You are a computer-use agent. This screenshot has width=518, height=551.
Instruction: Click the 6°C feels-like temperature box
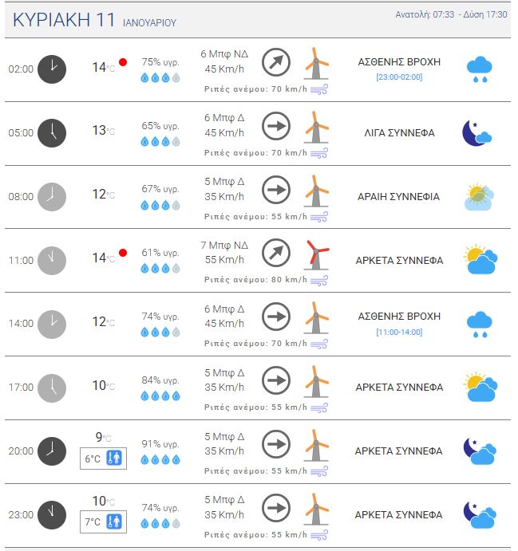click(102, 459)
